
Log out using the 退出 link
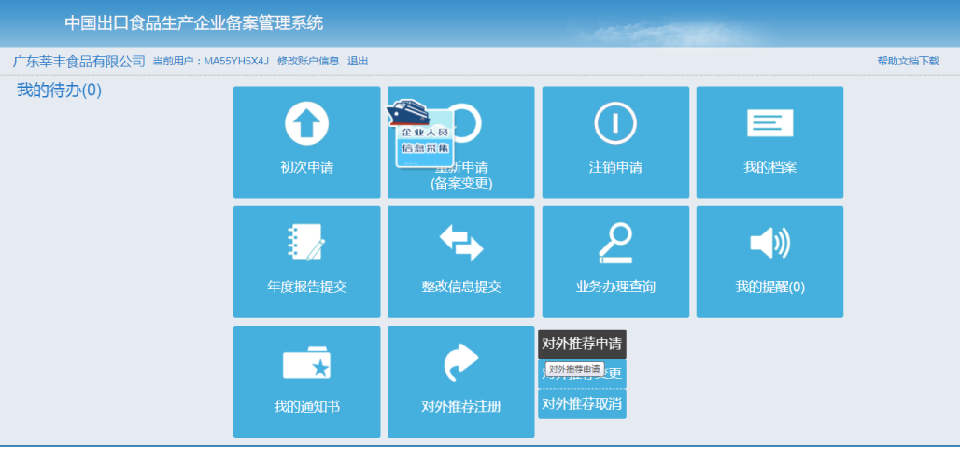[x=358, y=62]
